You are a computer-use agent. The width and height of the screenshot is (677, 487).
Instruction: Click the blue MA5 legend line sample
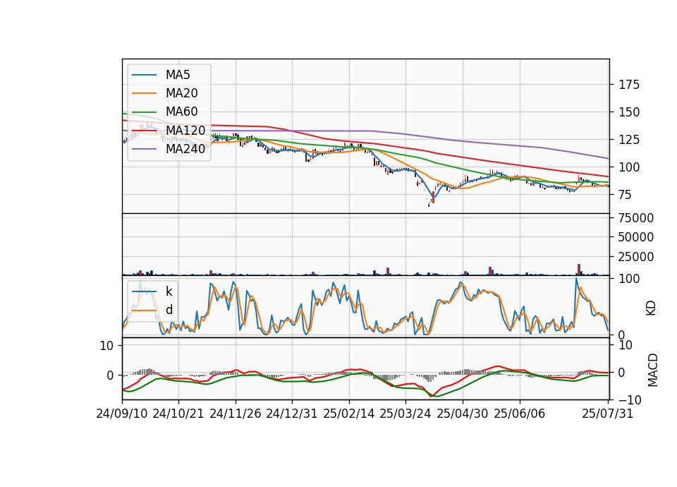144,76
